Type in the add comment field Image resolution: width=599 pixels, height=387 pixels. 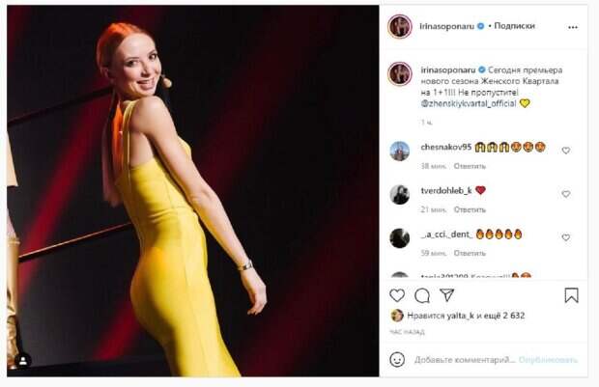point(464,359)
